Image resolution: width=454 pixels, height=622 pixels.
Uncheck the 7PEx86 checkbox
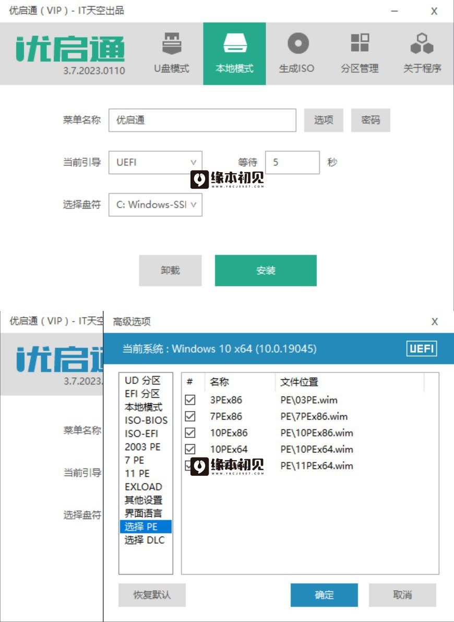point(190,416)
